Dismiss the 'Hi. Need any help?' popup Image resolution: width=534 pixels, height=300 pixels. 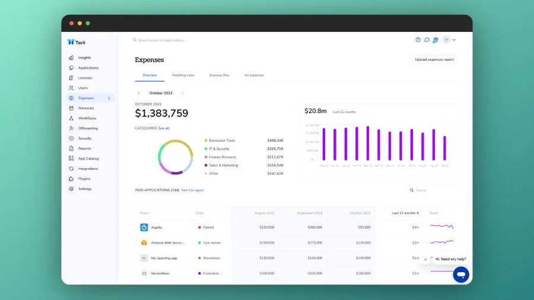(425, 259)
